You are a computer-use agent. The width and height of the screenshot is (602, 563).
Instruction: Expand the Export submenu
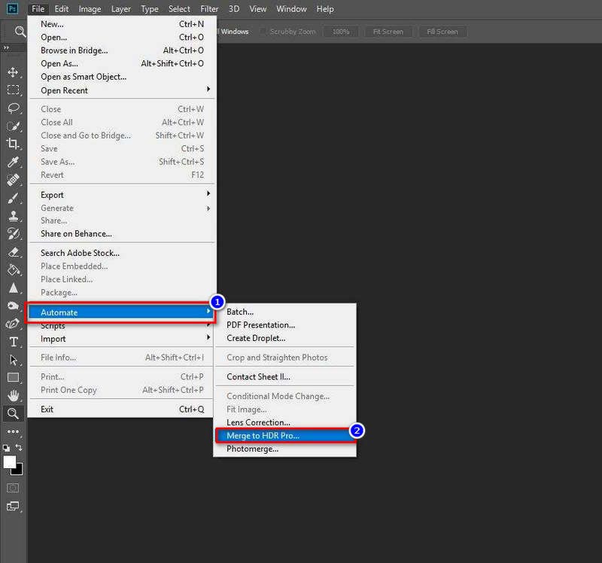tap(122, 195)
